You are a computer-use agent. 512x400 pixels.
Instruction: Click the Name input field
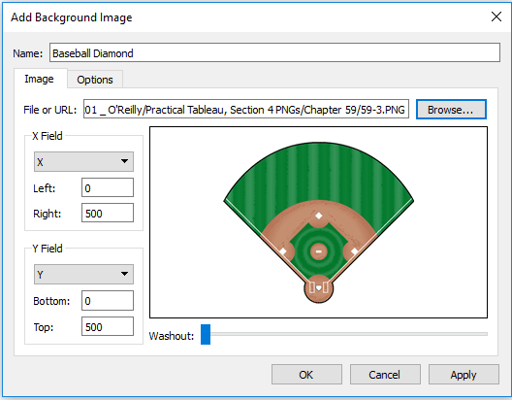274,52
